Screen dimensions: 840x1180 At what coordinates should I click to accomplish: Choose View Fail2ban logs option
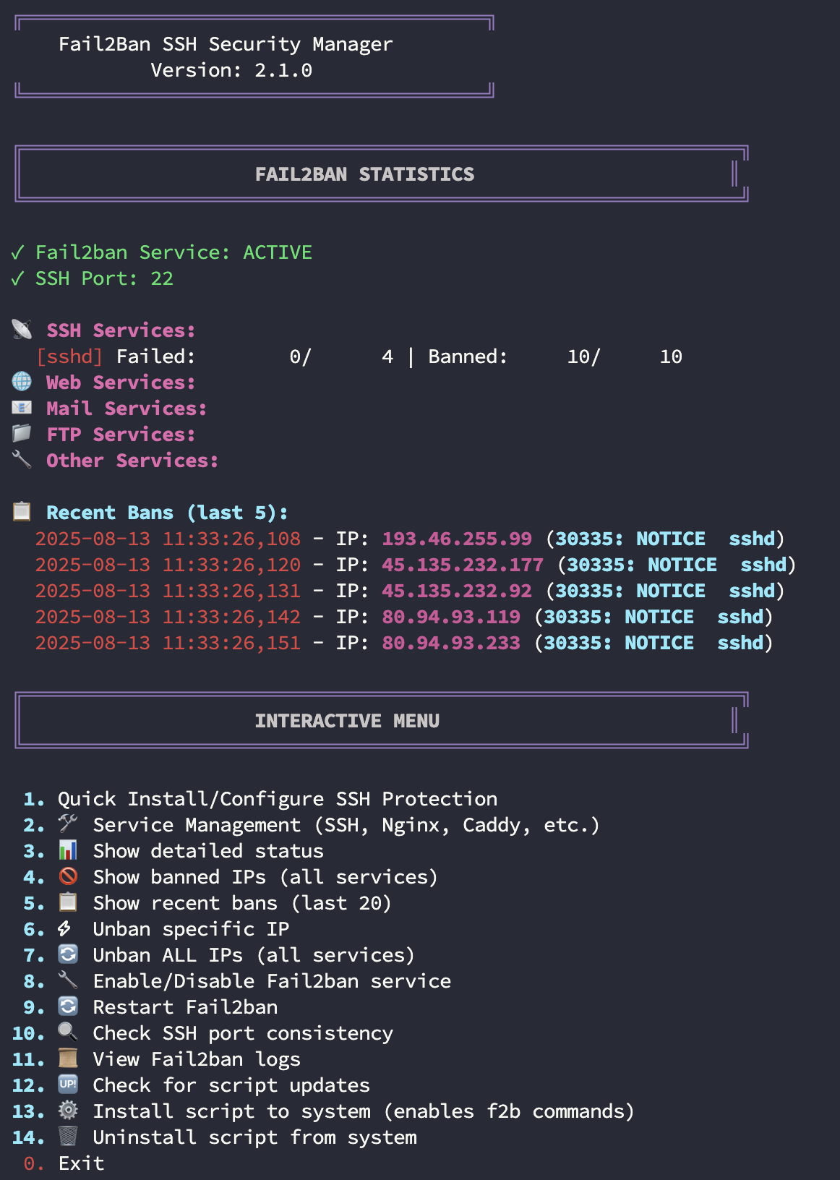[x=197, y=1059]
